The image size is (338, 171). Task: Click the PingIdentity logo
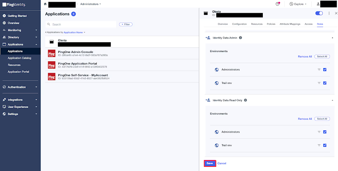(x=14, y=5)
